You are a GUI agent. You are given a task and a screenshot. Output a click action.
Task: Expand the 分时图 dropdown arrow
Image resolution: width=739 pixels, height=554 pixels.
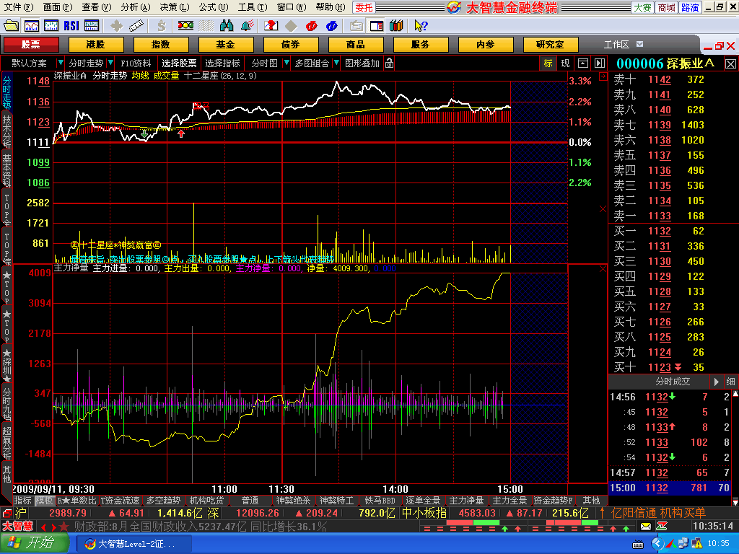(286, 63)
